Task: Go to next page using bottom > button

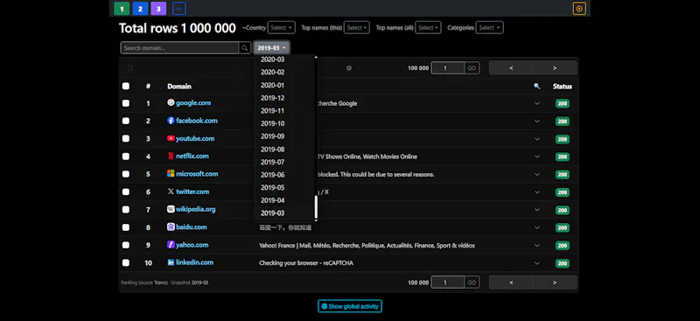Action: pos(555,283)
